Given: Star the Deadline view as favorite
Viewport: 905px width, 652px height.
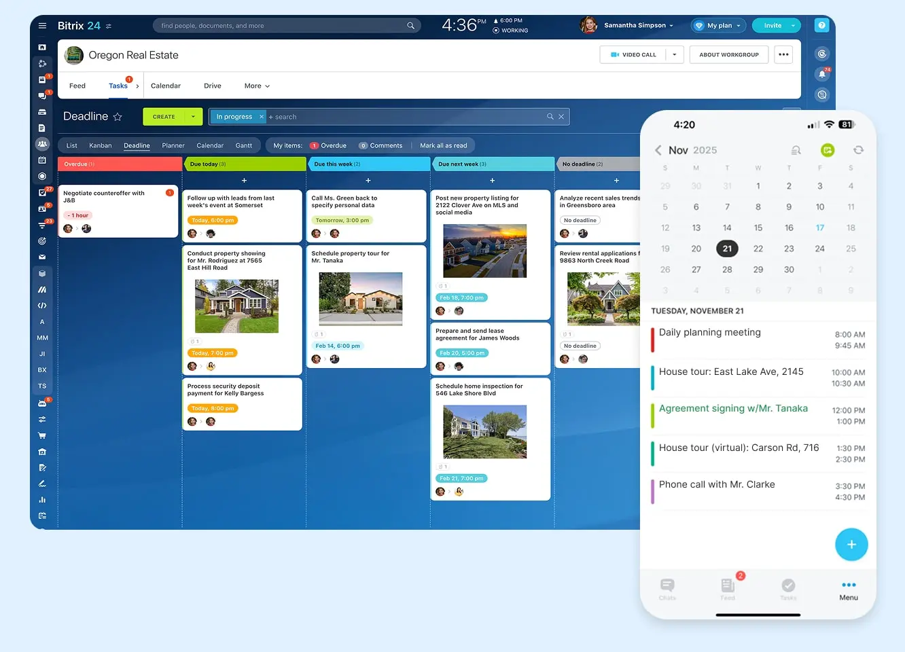Looking at the screenshot, I should tap(118, 117).
